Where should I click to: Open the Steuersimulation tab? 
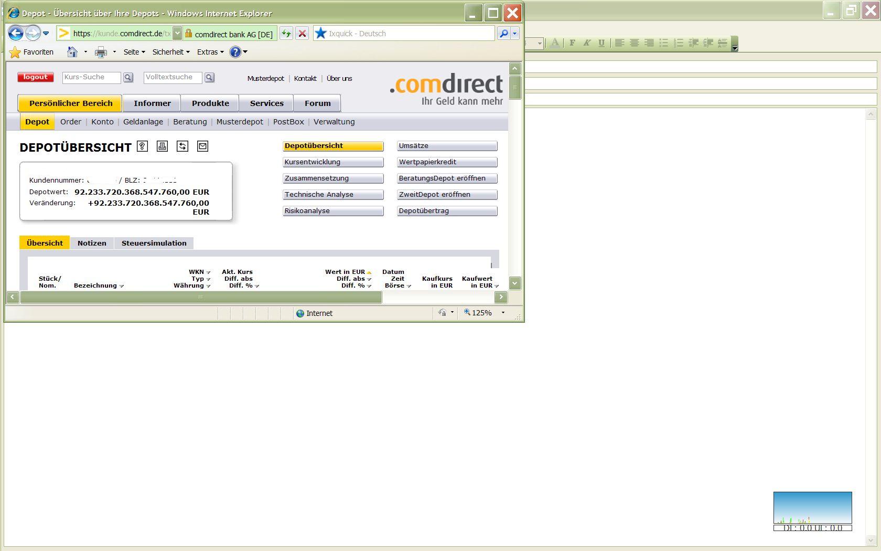click(154, 243)
